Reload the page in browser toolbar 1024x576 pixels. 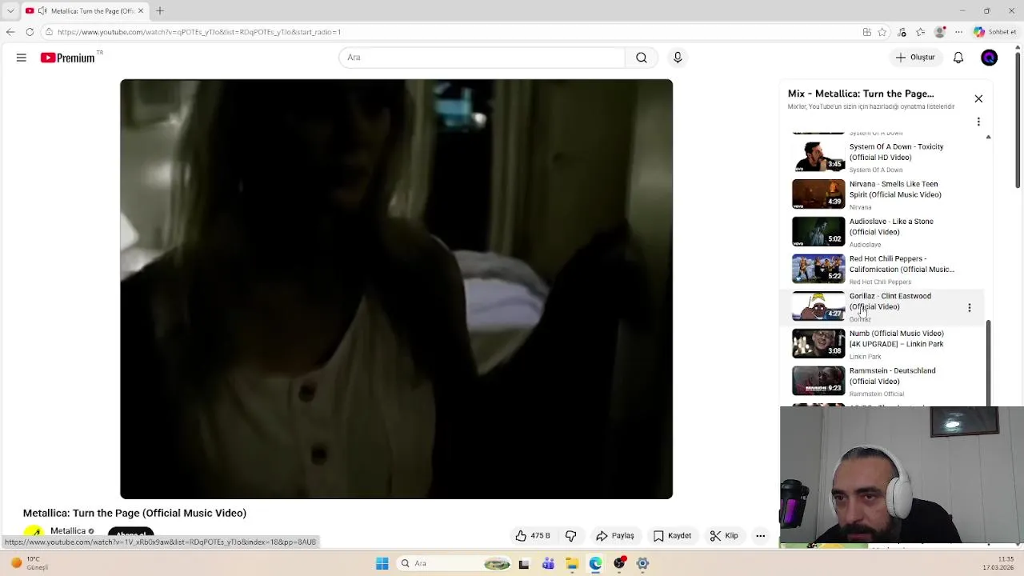30,32
